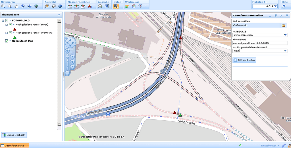The height and width of the screenshot is (148, 291).
Task: Open the Maßstab scale dropdown
Action: pos(275,6)
